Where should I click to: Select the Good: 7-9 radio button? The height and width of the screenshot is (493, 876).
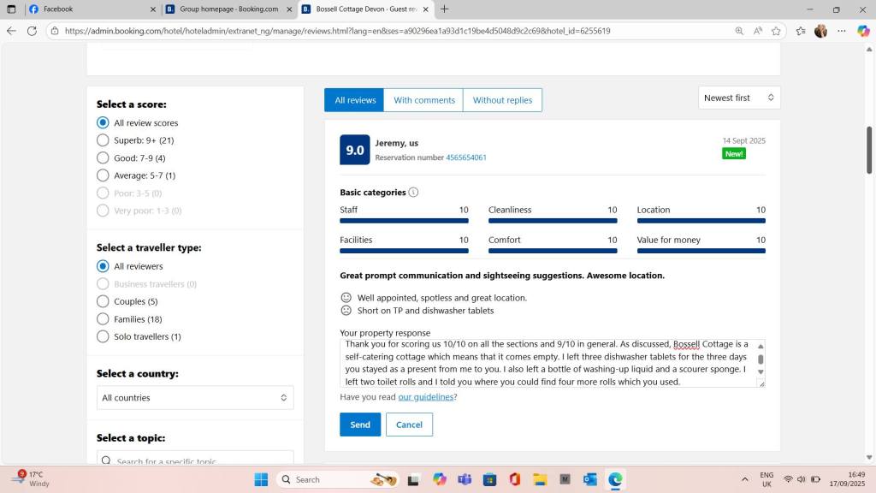coord(103,158)
